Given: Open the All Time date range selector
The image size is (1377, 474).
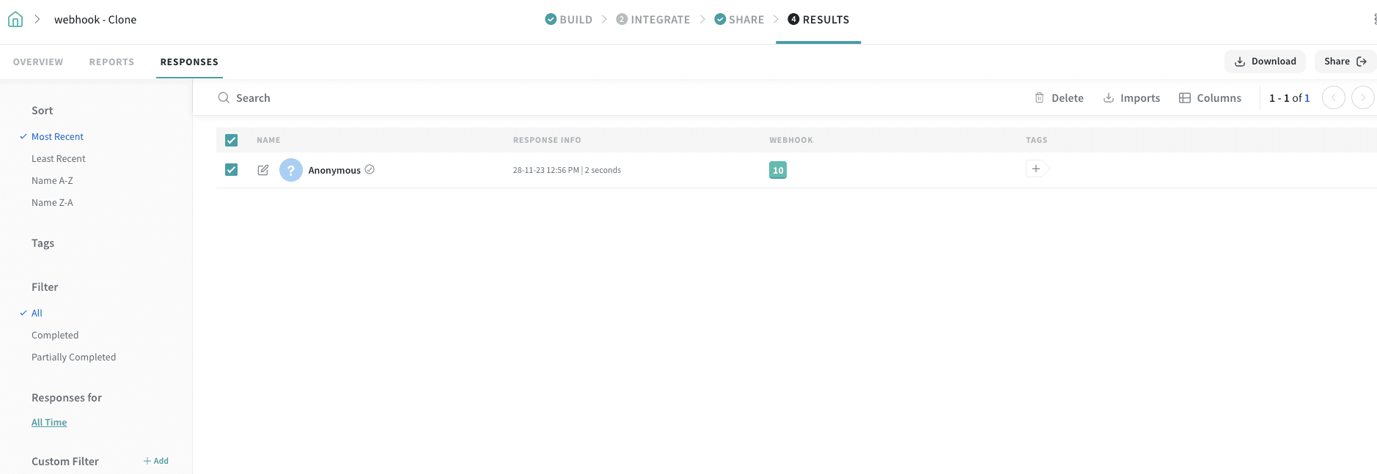Looking at the screenshot, I should (x=49, y=423).
